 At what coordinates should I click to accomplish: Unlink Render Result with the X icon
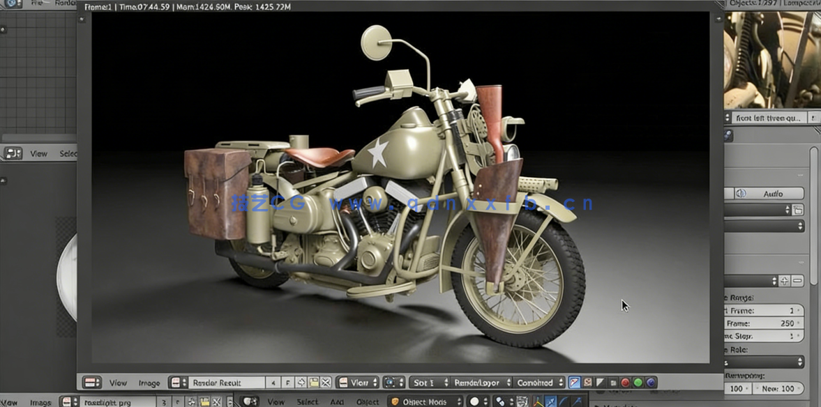tap(324, 382)
